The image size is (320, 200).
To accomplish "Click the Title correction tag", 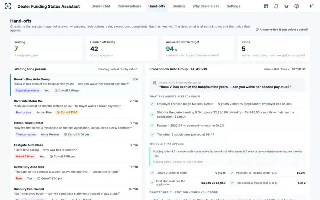I will pyautogui.click(x=26, y=134).
